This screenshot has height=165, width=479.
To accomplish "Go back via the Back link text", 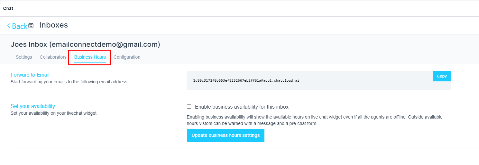I will [20, 26].
